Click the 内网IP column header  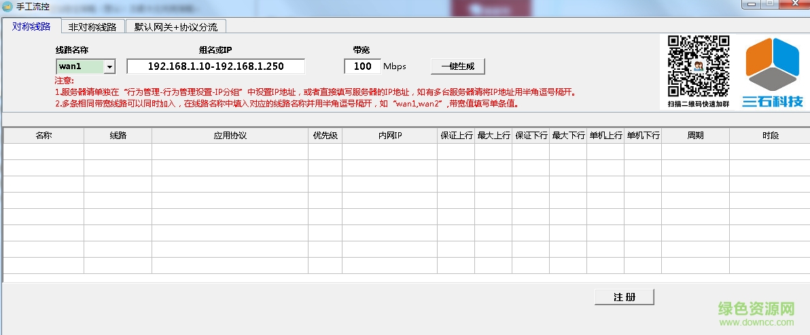(x=389, y=136)
